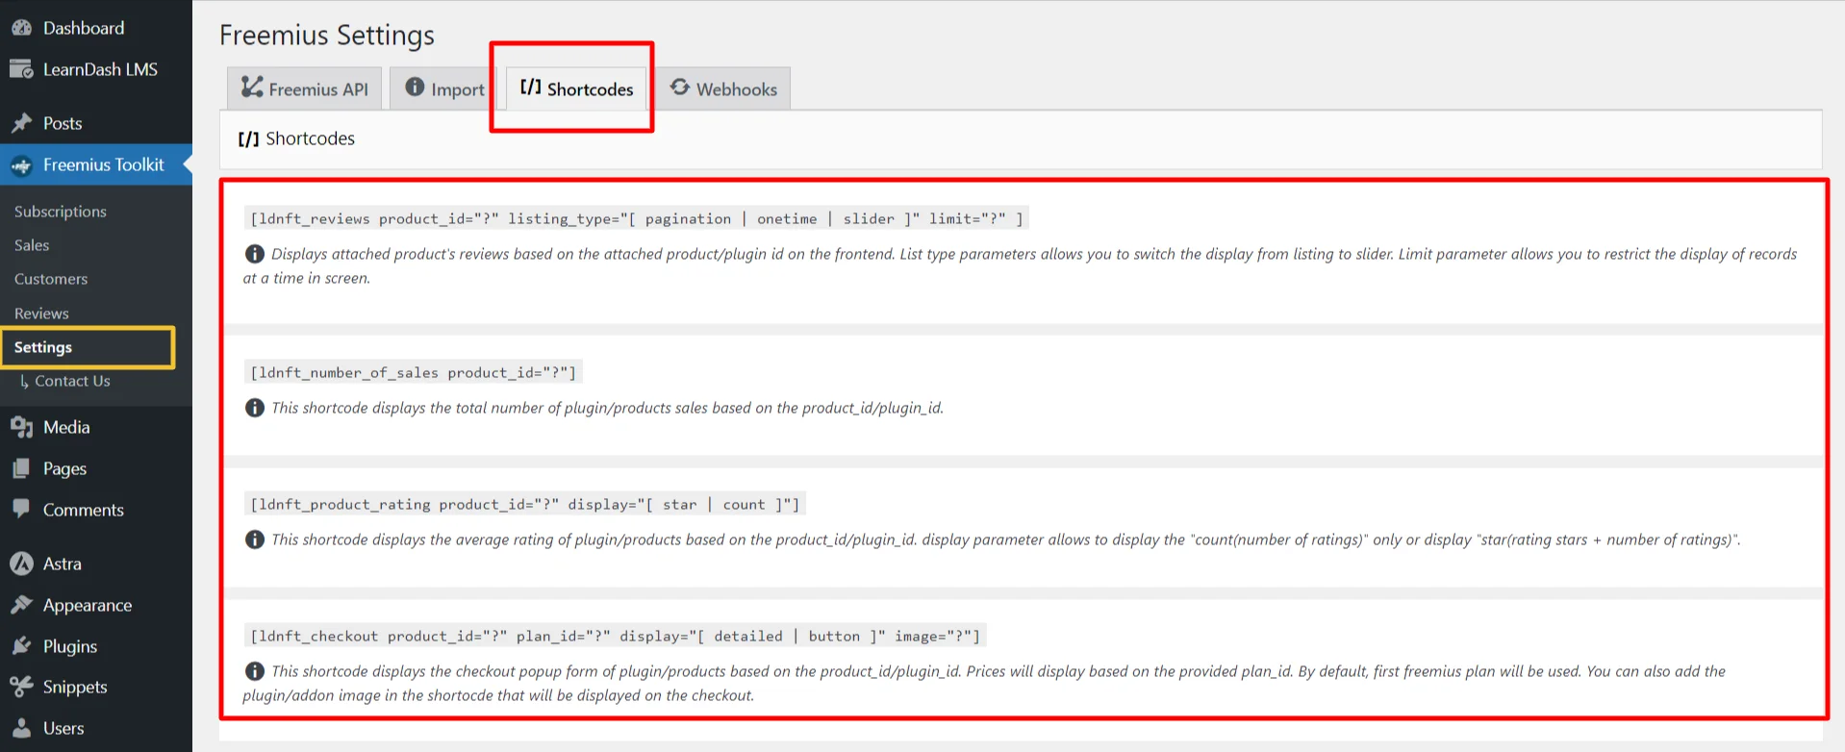Image resolution: width=1845 pixels, height=752 pixels.
Task: Open Sales submenu item
Action: pos(32,245)
